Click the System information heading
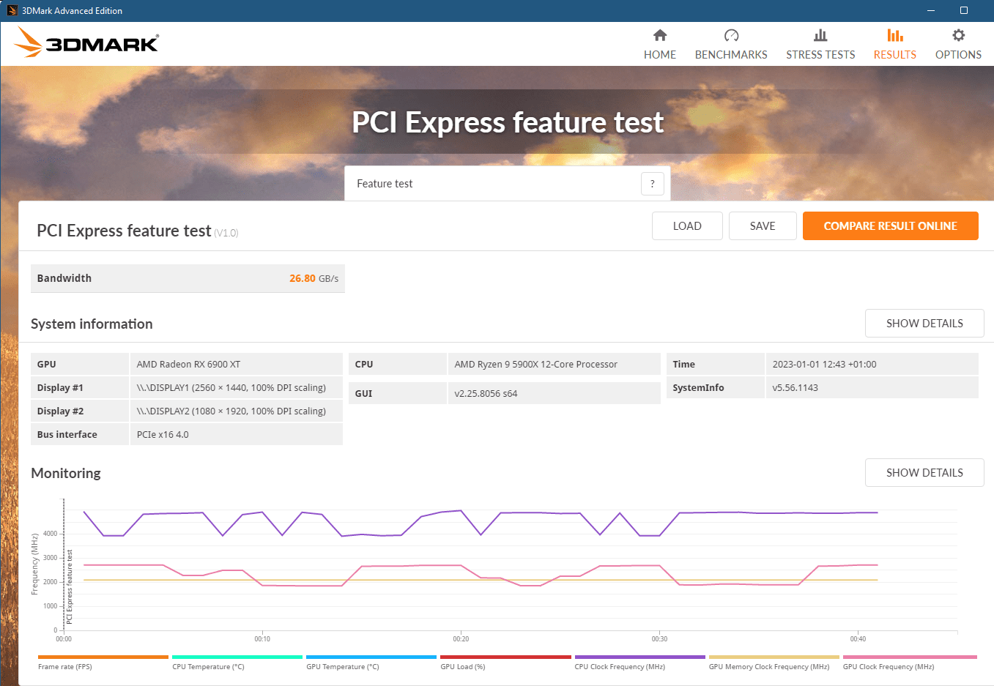 click(x=92, y=324)
